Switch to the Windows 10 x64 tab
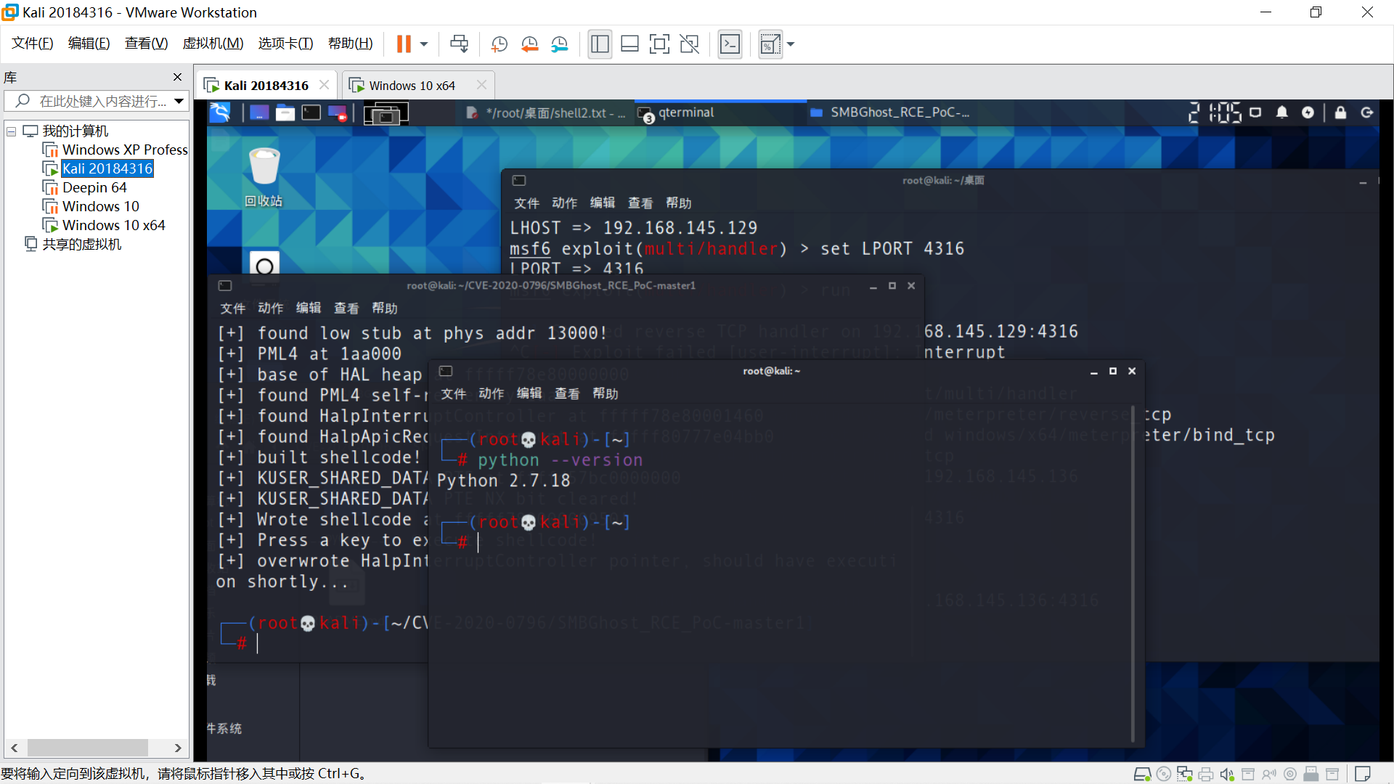This screenshot has height=784, width=1394. (412, 86)
